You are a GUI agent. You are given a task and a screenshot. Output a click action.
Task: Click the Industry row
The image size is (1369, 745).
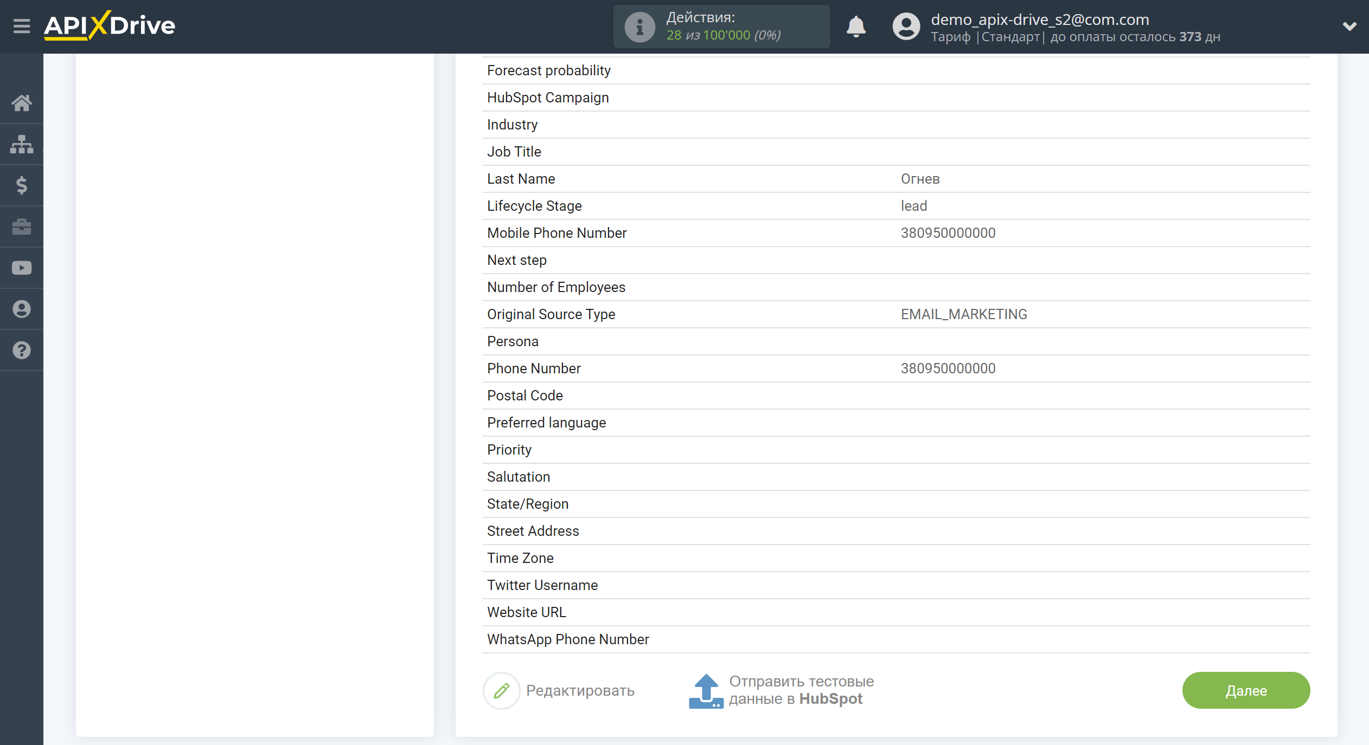click(896, 125)
